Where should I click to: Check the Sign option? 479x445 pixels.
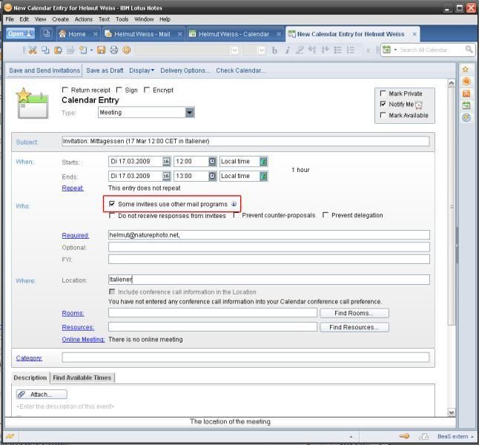(x=119, y=90)
